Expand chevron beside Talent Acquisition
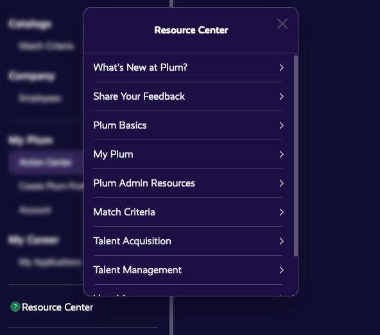 tap(281, 241)
